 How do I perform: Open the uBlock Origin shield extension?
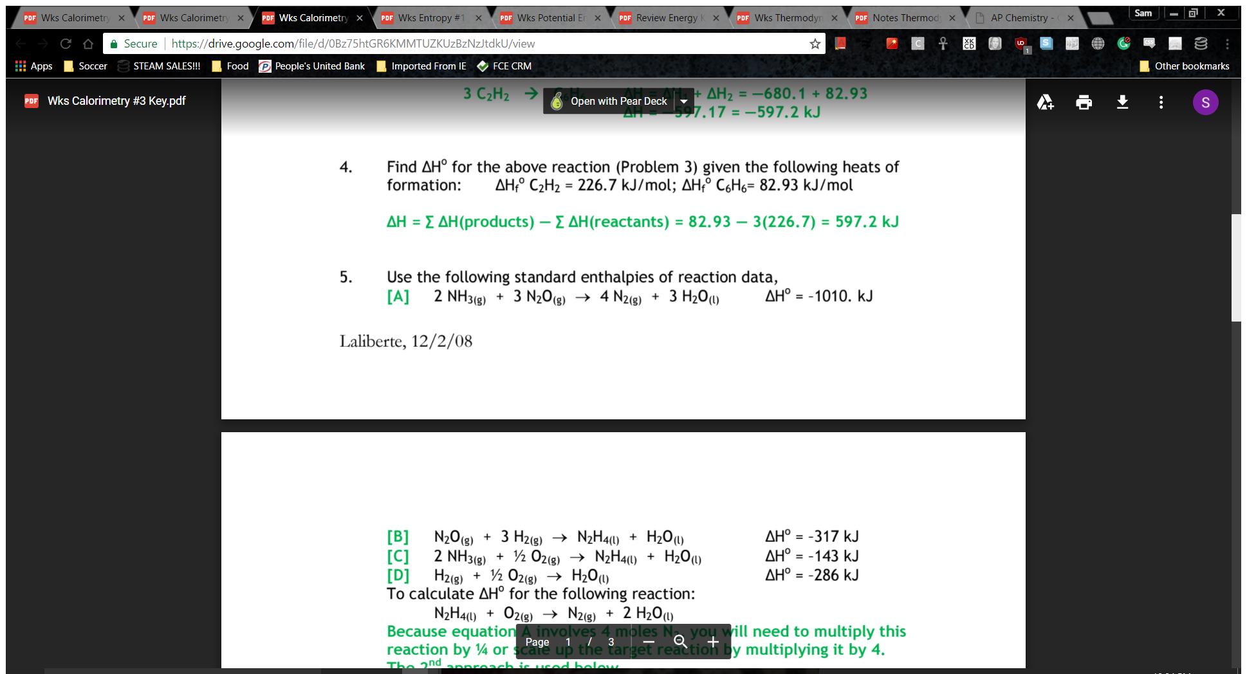pos(1021,44)
